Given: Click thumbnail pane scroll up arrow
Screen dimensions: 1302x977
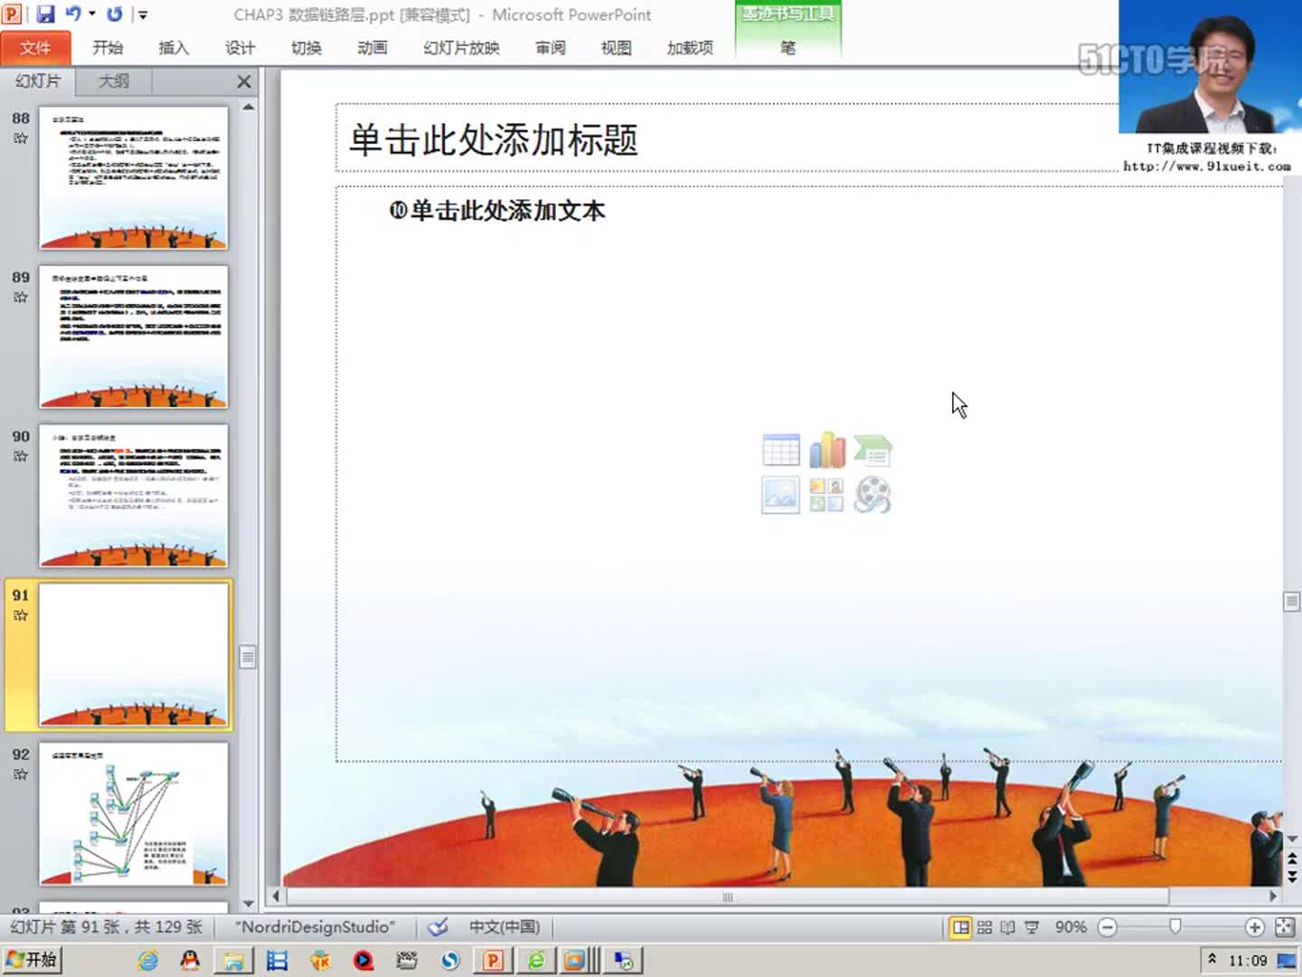Looking at the screenshot, I should click(248, 107).
